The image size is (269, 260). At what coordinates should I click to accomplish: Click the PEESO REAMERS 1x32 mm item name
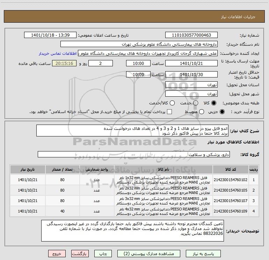[163, 180]
